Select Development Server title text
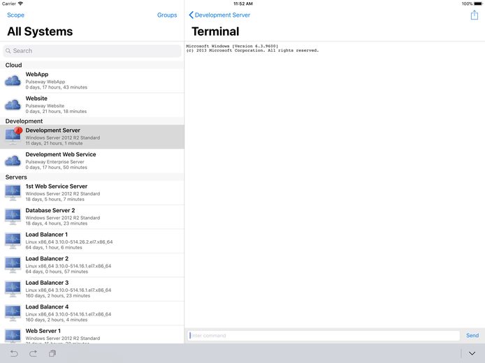 (53, 131)
